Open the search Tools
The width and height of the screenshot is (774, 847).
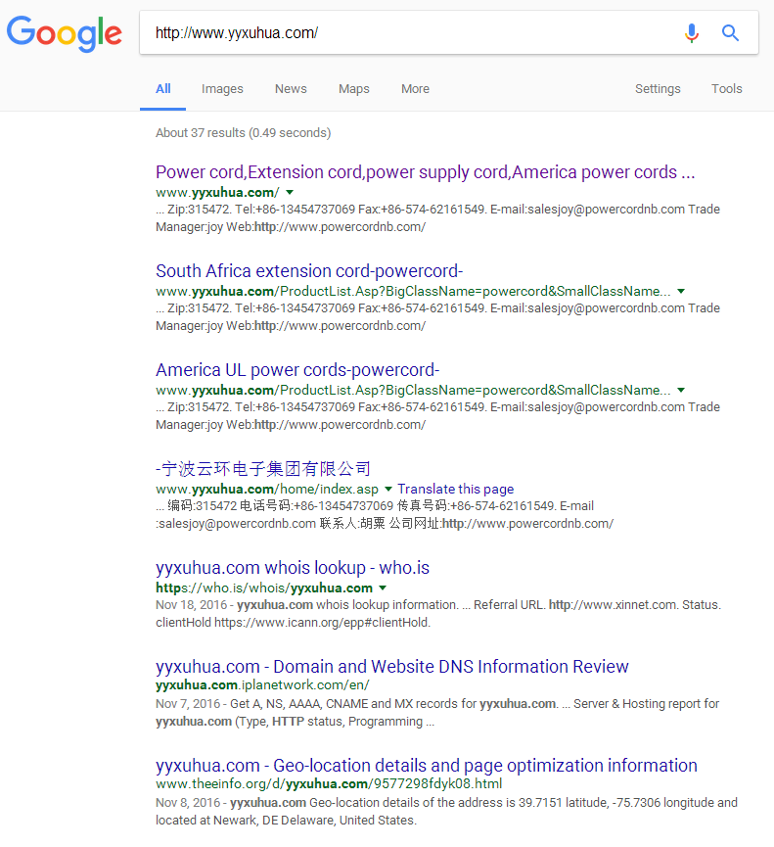coord(726,88)
